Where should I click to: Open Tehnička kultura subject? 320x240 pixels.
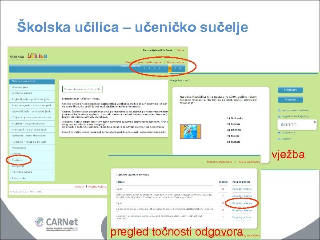(x=32, y=172)
